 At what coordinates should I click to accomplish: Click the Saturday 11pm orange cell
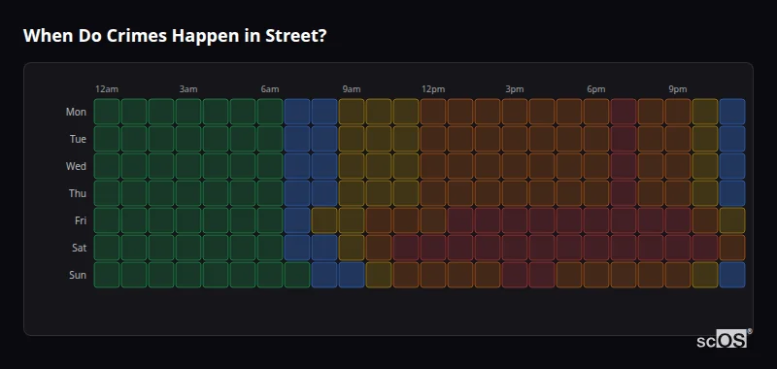(732, 248)
